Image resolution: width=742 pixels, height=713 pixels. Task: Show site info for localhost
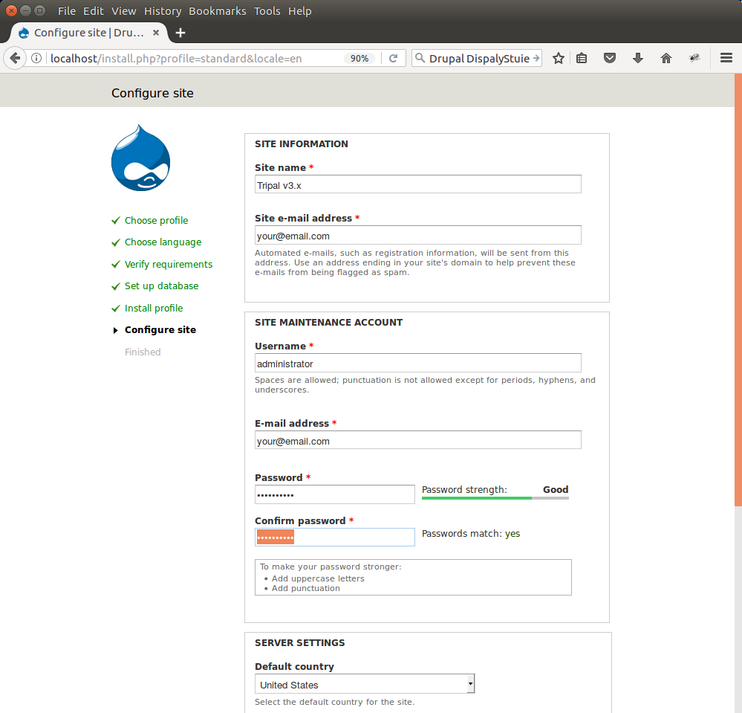(36, 58)
